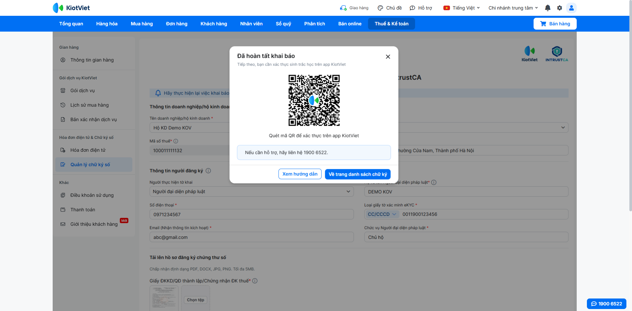
Task: Click the IntrustCA shield logo
Action: tap(557, 54)
